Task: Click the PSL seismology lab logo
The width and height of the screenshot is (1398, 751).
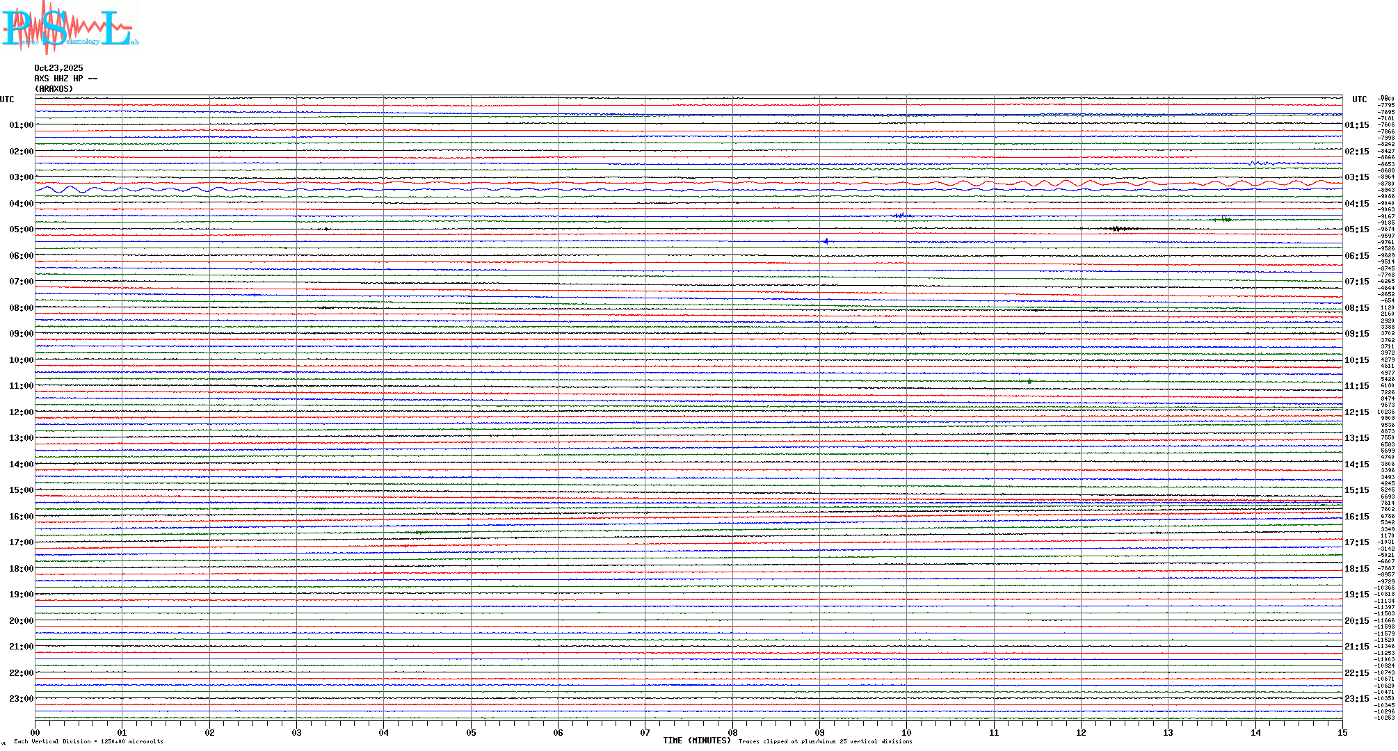Action: (x=70, y=28)
